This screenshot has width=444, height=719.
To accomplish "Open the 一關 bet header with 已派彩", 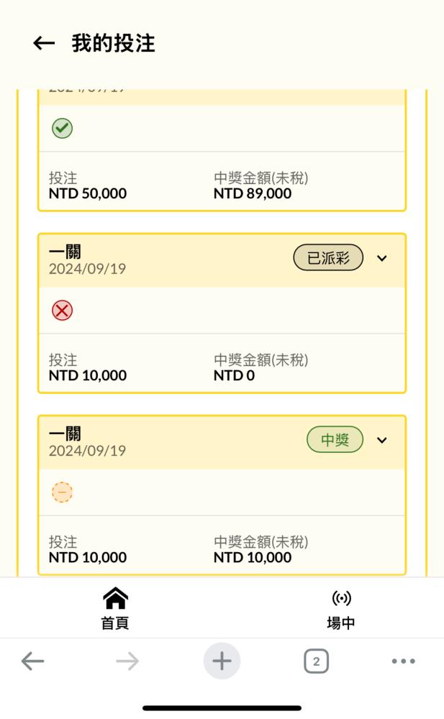I will 222,260.
